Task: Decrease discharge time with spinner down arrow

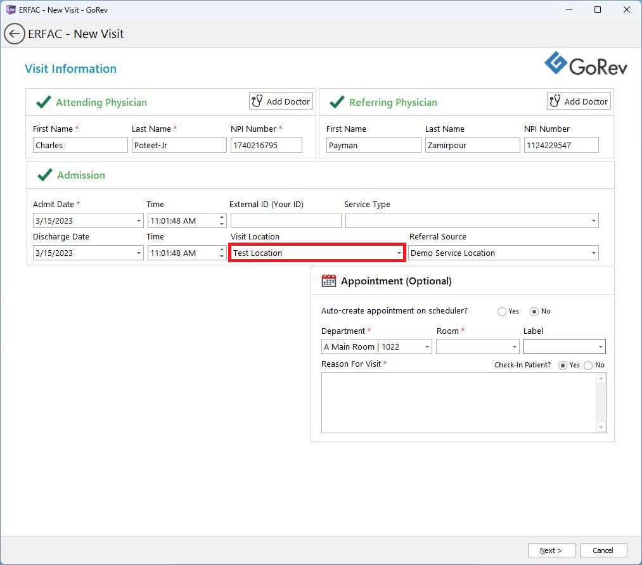Action: pos(222,256)
